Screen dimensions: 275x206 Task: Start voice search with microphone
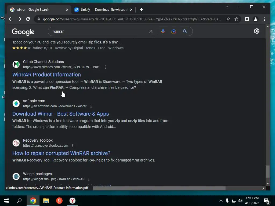(163, 31)
